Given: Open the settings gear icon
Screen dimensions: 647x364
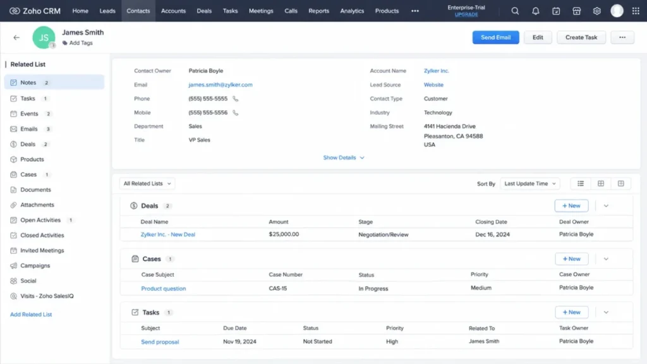Looking at the screenshot, I should pos(596,11).
